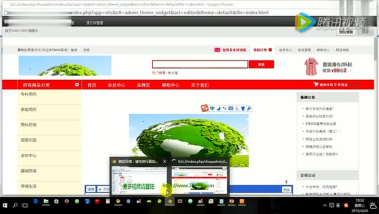Click the shopping cart icon
The image size is (379, 214).
coord(316,84)
